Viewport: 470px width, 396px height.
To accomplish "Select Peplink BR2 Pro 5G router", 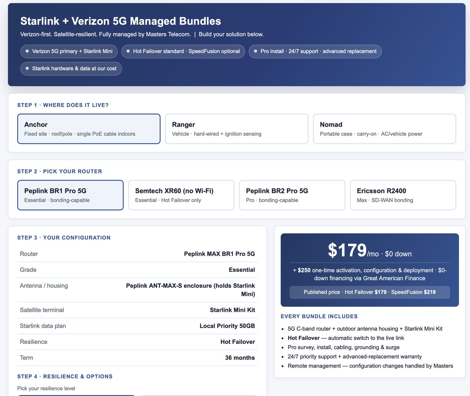I will pyautogui.click(x=292, y=195).
